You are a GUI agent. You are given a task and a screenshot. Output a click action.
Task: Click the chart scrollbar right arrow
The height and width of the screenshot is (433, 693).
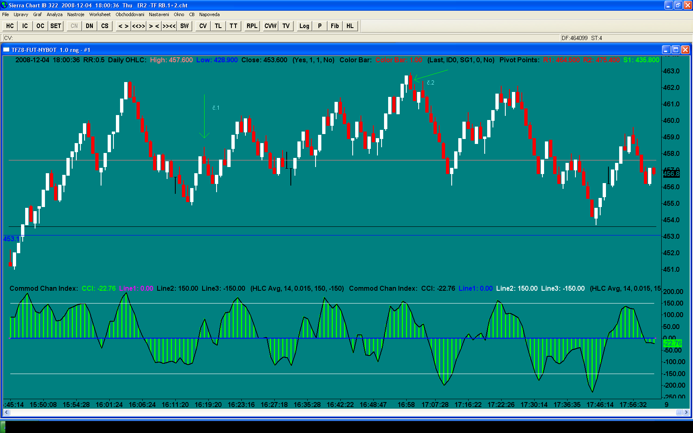(686, 412)
